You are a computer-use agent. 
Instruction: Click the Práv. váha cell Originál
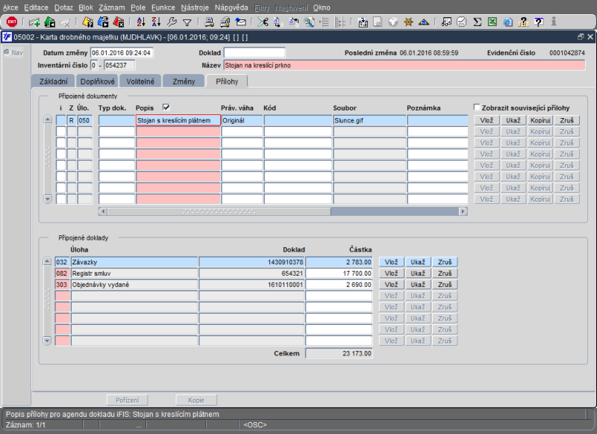coord(242,120)
